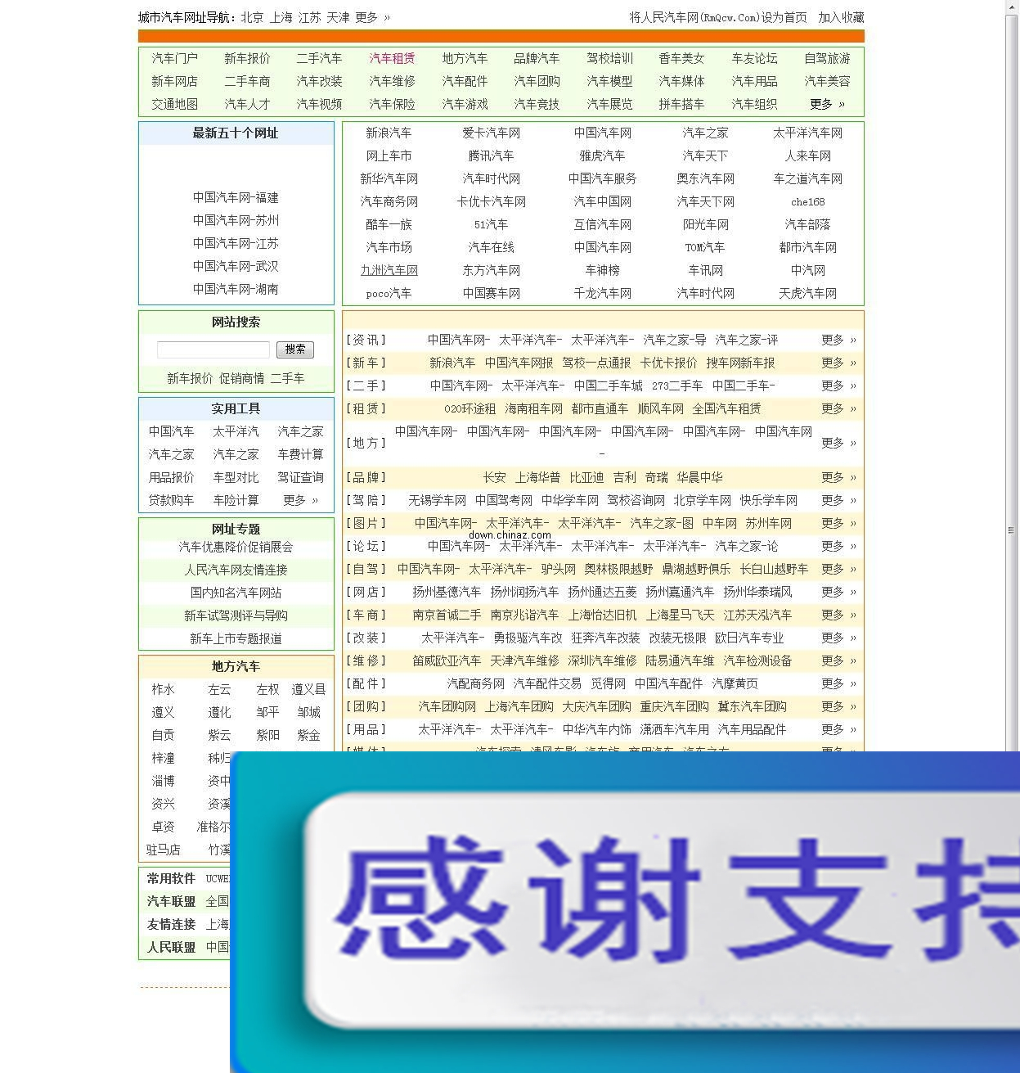This screenshot has height=1073, width=1020.
Task: Visit the 爱卡汽车网 site link
Action: click(x=491, y=133)
